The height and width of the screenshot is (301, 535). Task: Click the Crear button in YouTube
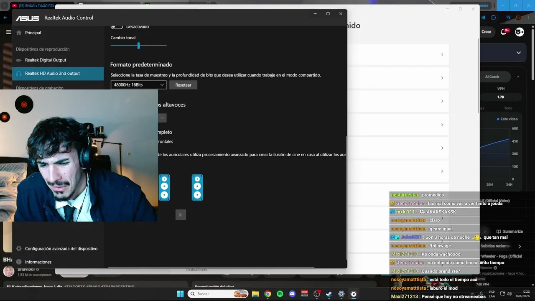(487, 32)
